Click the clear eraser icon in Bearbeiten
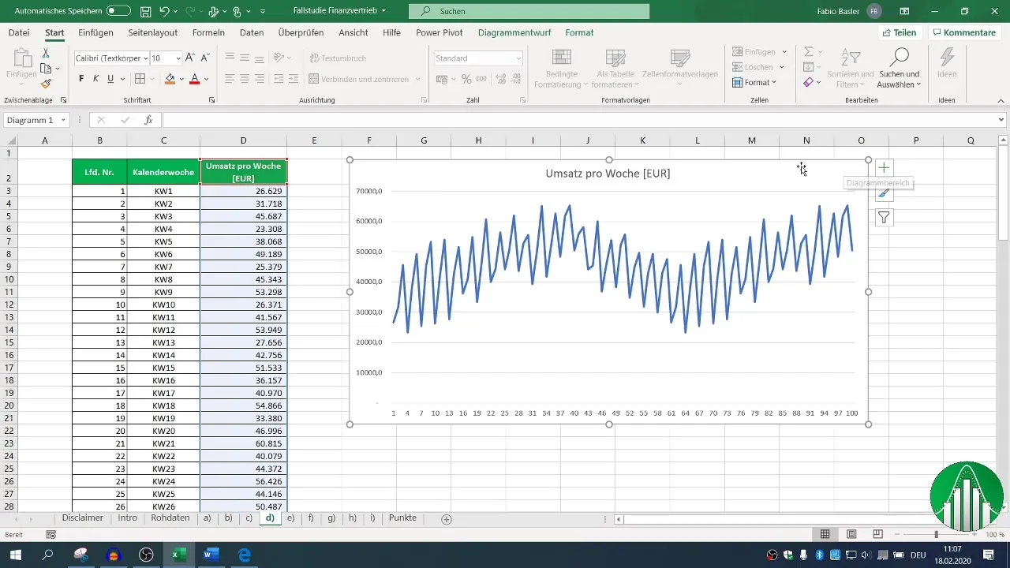Viewport: 1010px width, 568px height. tap(808, 82)
